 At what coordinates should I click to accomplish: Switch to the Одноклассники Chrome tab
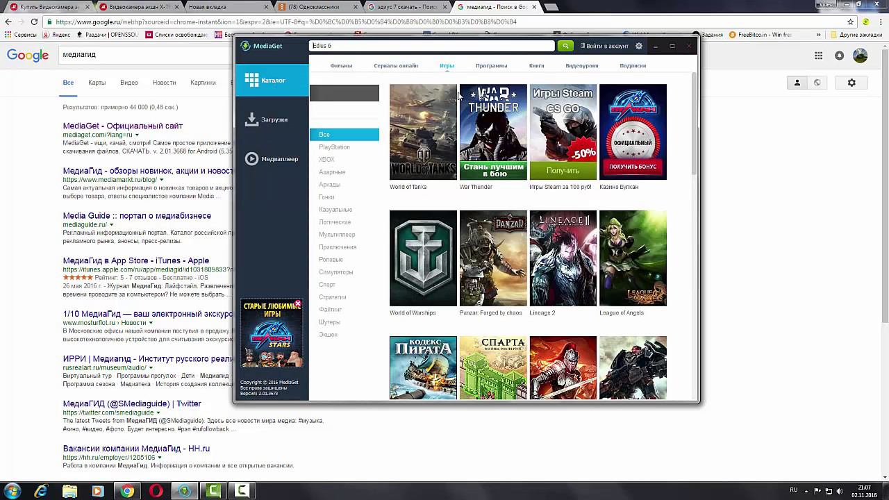(317, 6)
